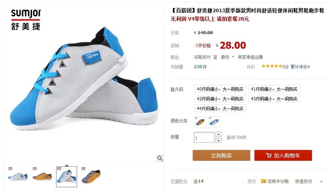View first blue shoe thumbnail
Screen dimensions: 328x190
(18, 176)
